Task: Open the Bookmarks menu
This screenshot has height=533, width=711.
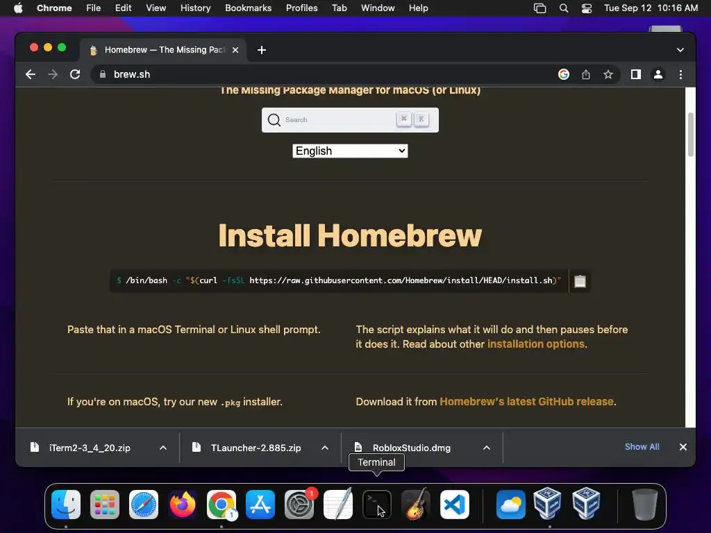Action: tap(248, 8)
